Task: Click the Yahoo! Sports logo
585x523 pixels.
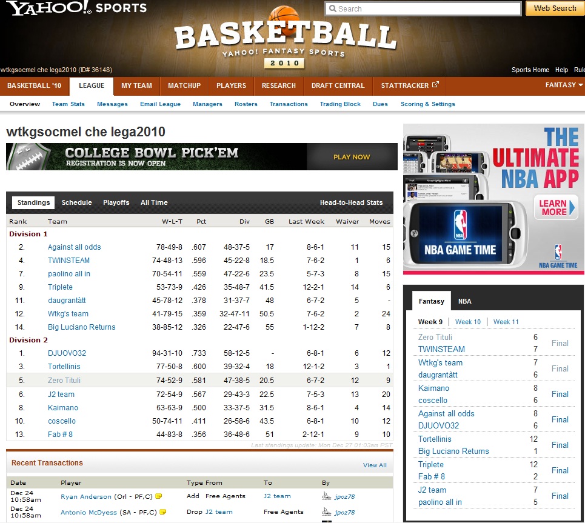Action: [x=77, y=8]
